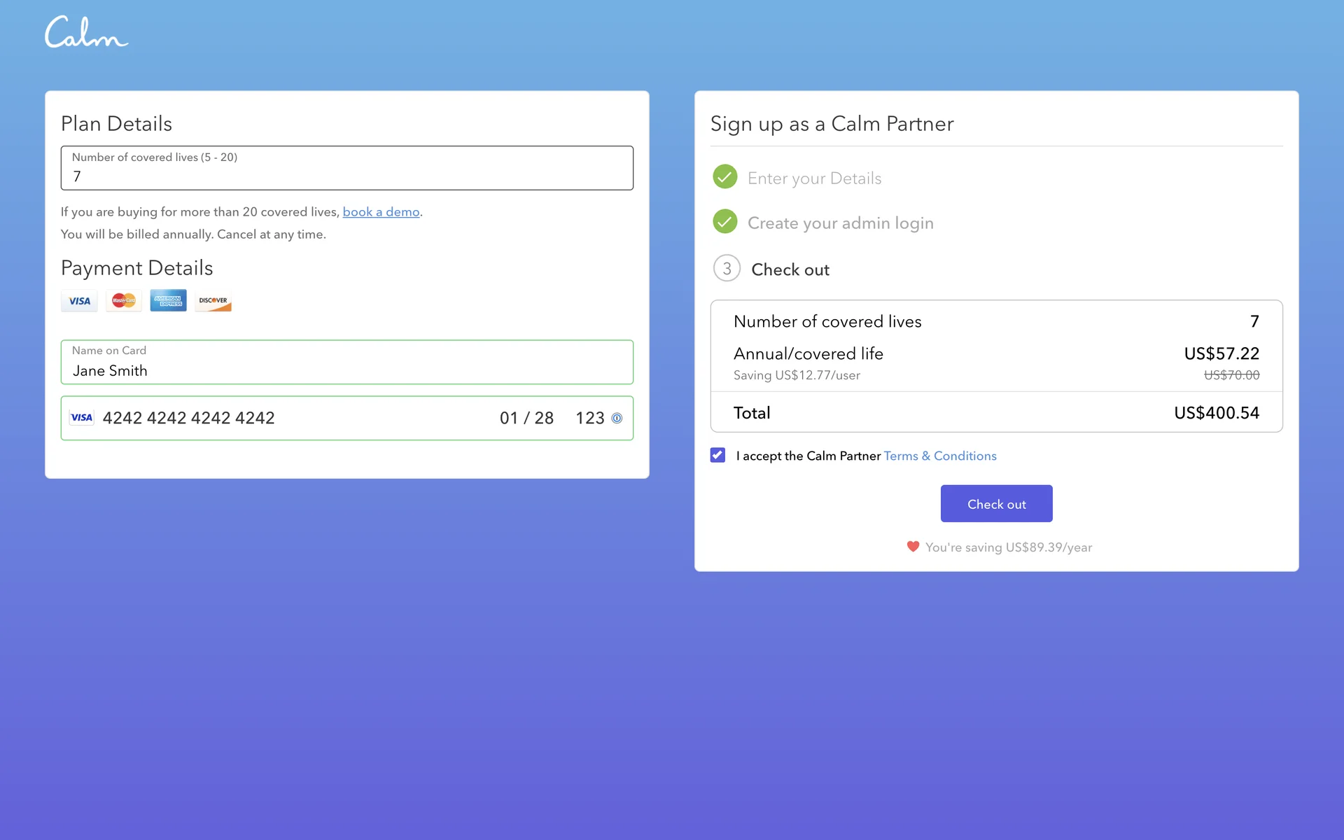Click the CVC 123 field

pyautogui.click(x=589, y=418)
